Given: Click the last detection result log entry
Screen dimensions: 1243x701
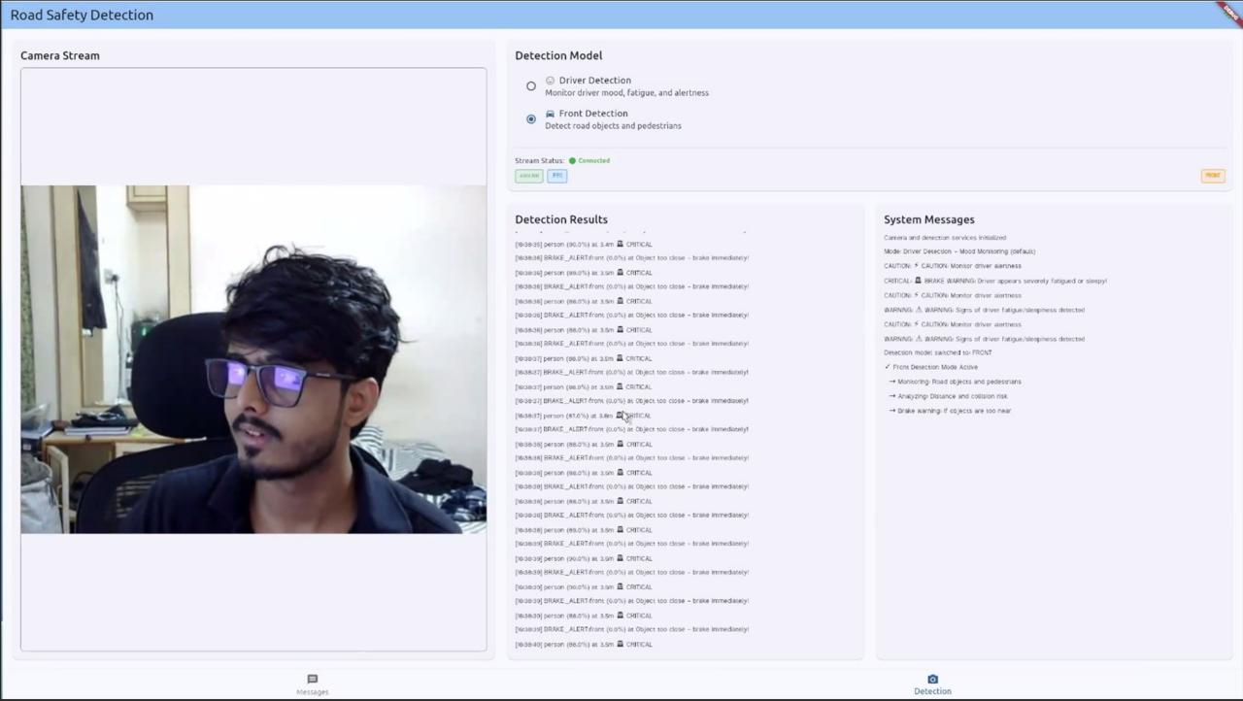Looking at the screenshot, I should pos(584,645).
